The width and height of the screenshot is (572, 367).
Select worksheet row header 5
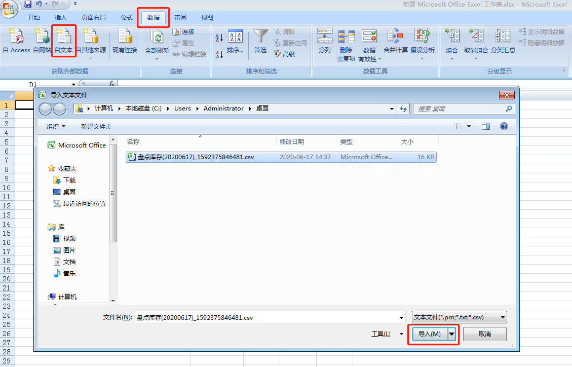click(x=7, y=142)
